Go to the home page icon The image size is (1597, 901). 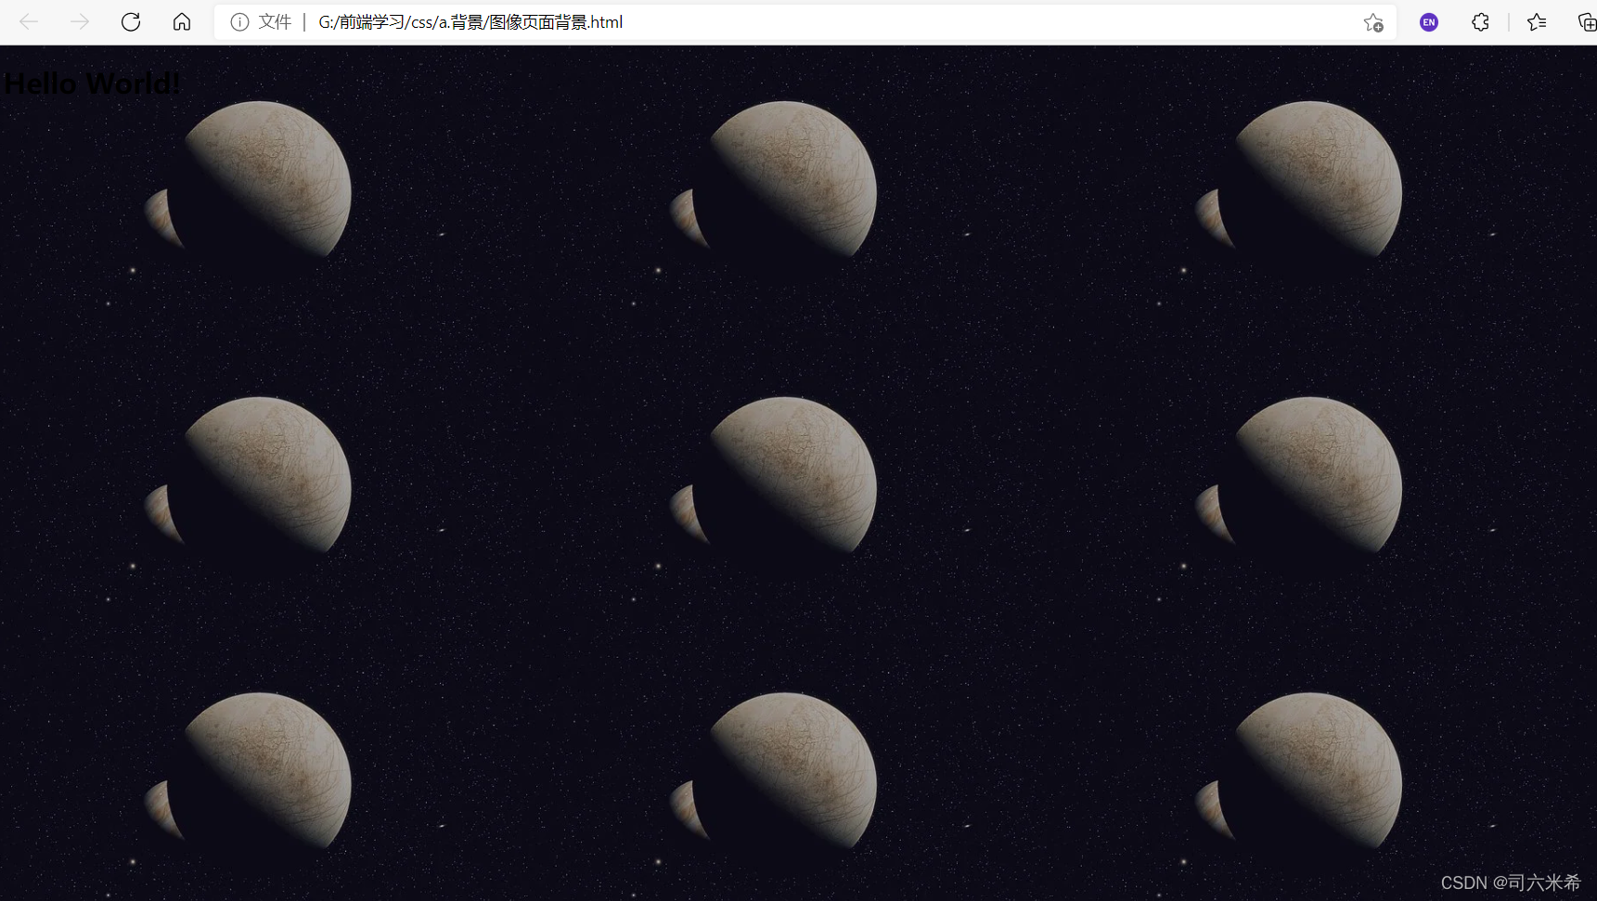click(x=182, y=21)
